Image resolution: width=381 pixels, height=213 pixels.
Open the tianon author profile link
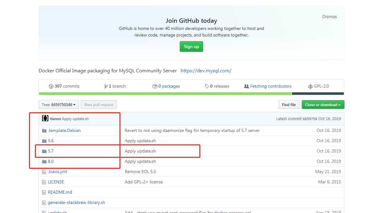56,119
